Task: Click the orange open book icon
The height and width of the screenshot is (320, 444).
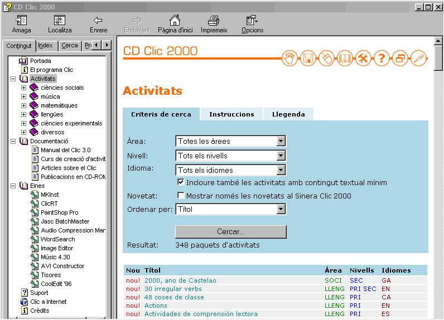Action: click(345, 58)
